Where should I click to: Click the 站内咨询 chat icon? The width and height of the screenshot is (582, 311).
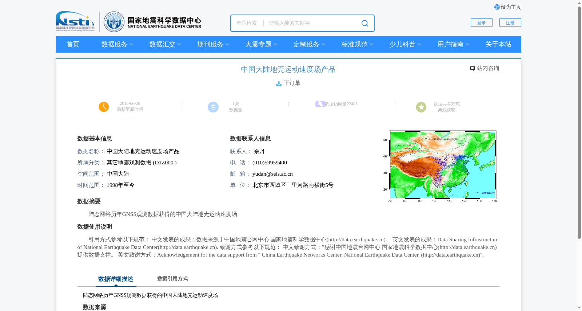pos(472,69)
